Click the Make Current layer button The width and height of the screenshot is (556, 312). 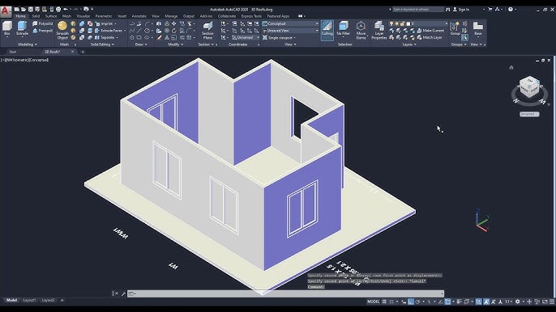[x=430, y=31]
